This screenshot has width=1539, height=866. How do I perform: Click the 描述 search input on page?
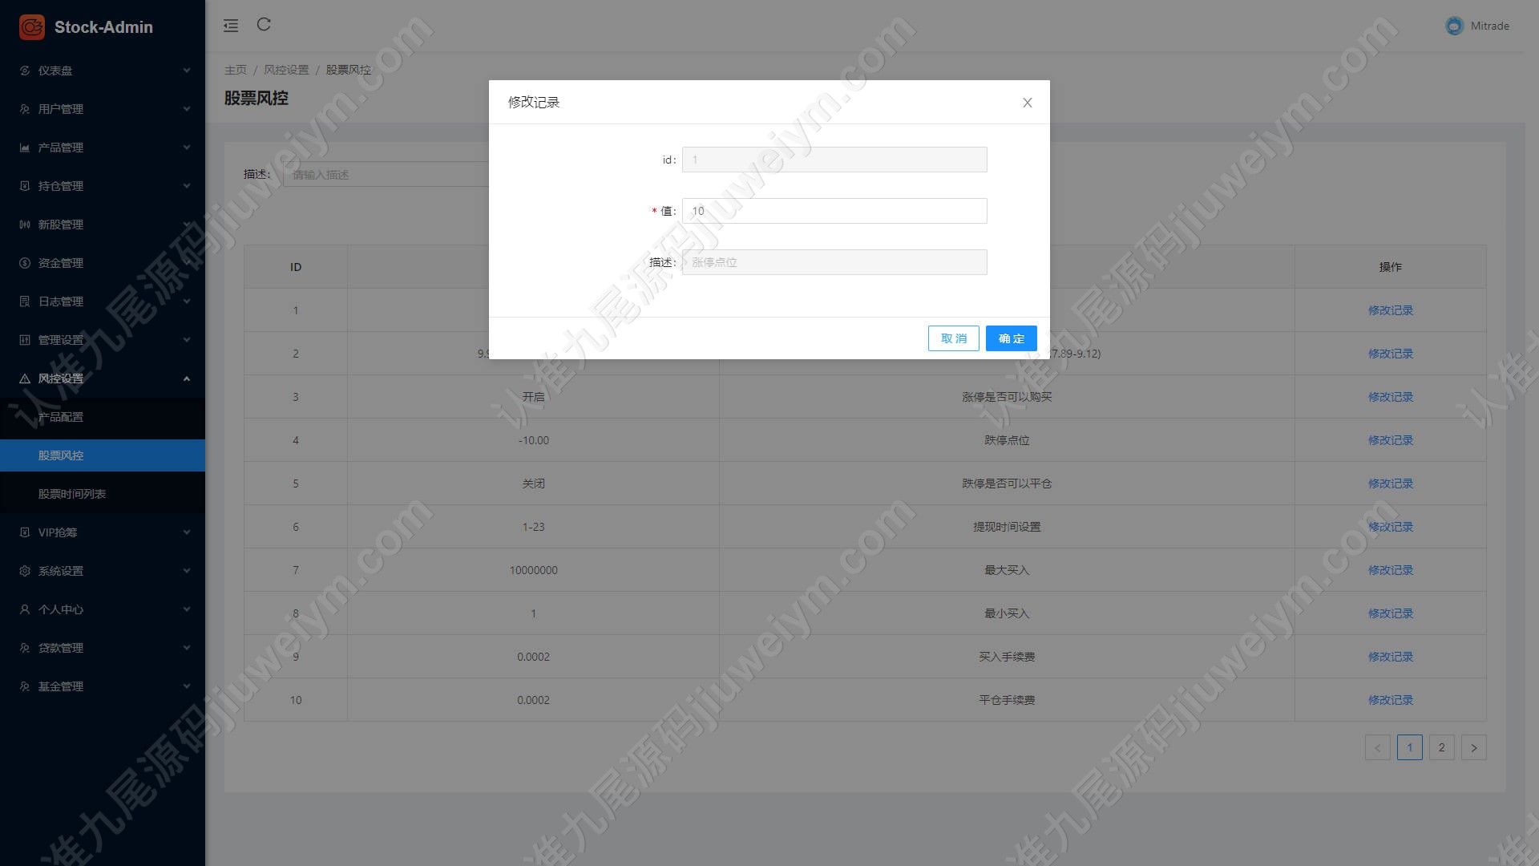pyautogui.click(x=386, y=174)
